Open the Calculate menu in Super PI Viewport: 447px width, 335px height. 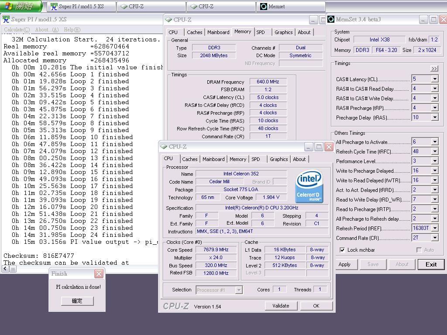(x=17, y=30)
